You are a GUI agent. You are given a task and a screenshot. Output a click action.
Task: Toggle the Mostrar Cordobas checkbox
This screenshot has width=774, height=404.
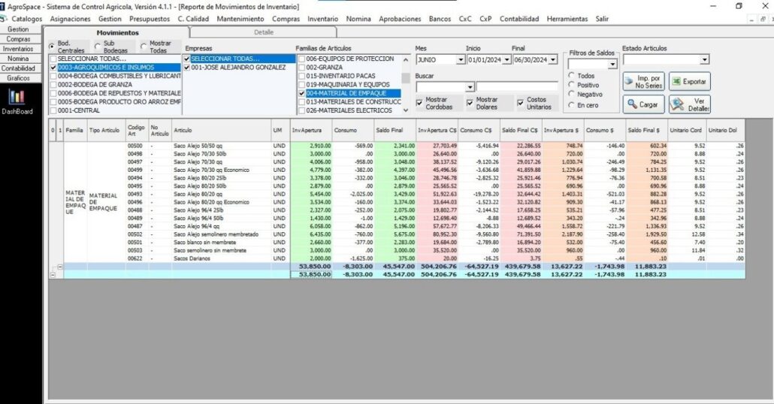pyautogui.click(x=419, y=103)
